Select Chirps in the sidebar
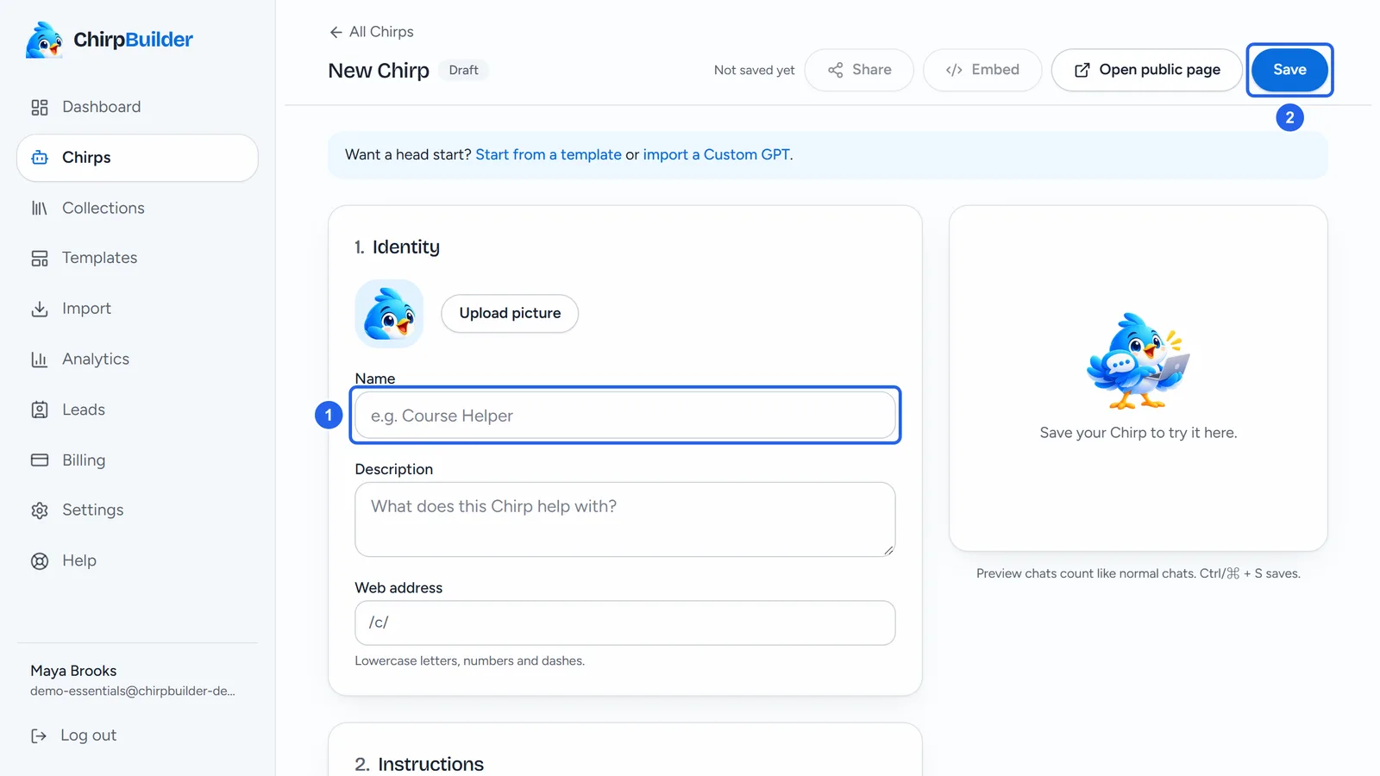Viewport: 1380px width, 776px height. 137,158
